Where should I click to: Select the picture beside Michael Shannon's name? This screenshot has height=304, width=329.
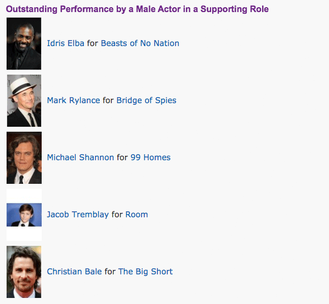coord(24,157)
